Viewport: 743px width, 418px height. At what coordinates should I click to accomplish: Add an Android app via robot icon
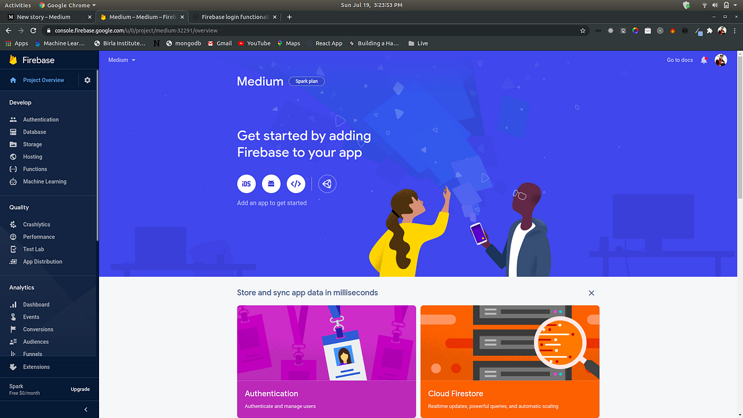tap(271, 184)
